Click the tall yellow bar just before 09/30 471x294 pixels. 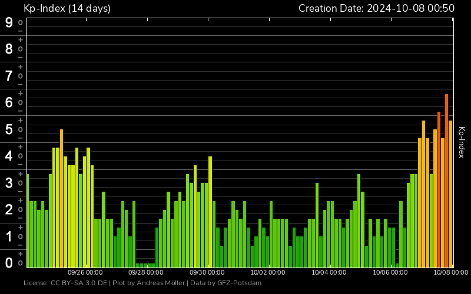pyautogui.click(x=210, y=212)
